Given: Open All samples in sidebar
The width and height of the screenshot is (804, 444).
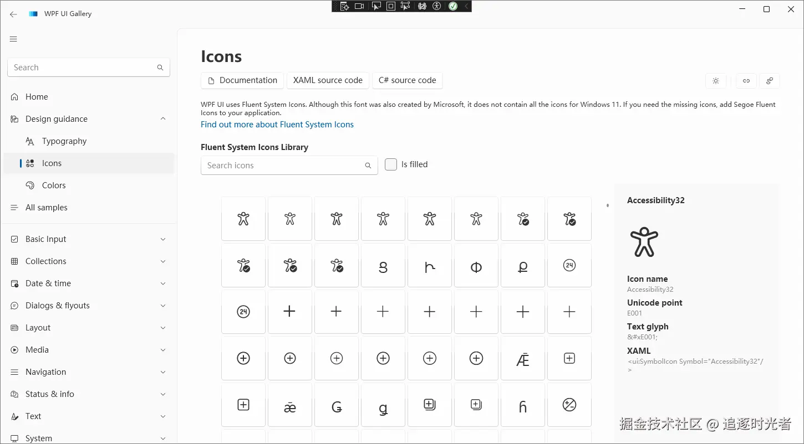Looking at the screenshot, I should pos(89,208).
